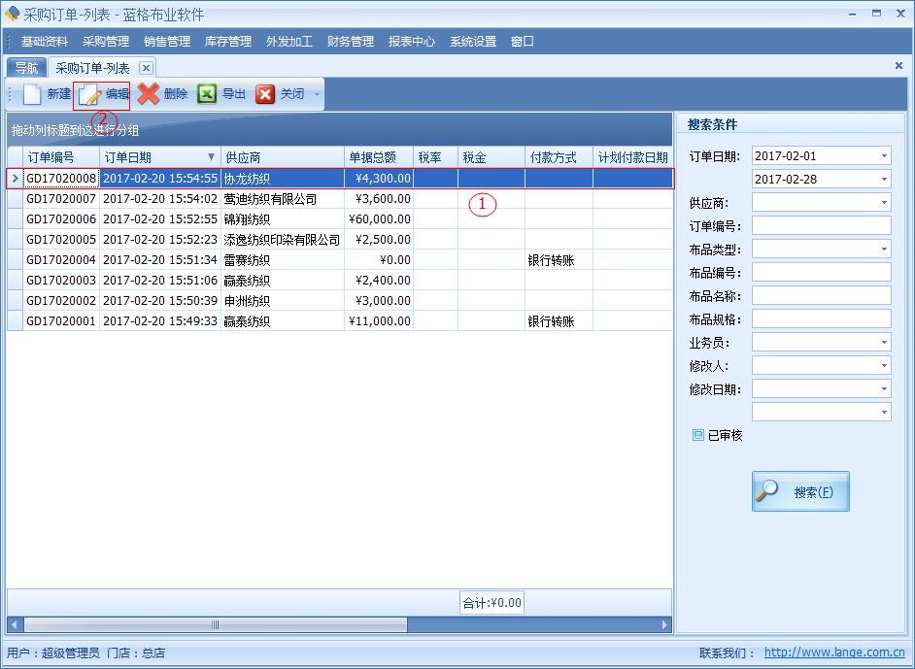Click the 编辑 (Edit) pencil icon
This screenshot has height=669, width=915.
[x=90, y=94]
